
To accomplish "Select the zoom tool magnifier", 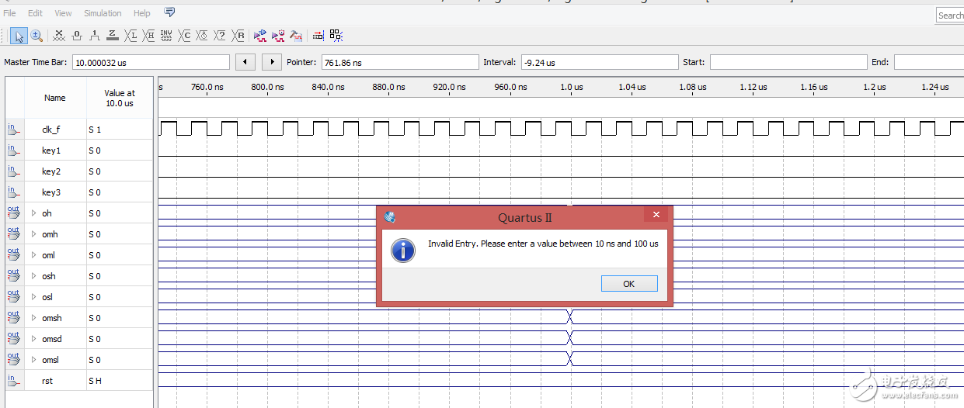I will click(37, 36).
